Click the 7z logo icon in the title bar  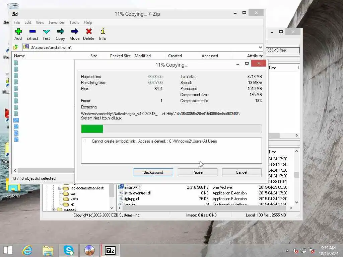(15, 14)
